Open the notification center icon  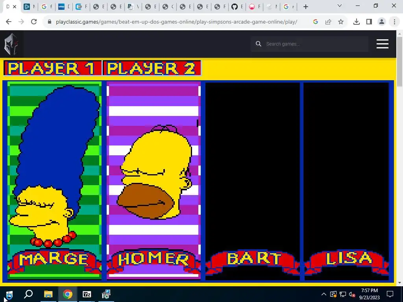click(x=390, y=294)
